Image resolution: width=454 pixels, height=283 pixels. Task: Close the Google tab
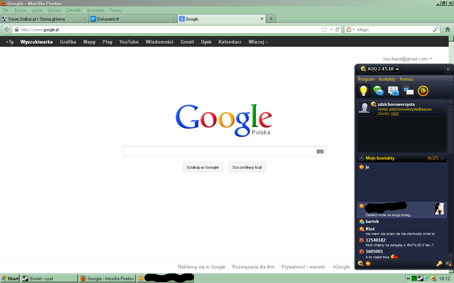(262, 19)
